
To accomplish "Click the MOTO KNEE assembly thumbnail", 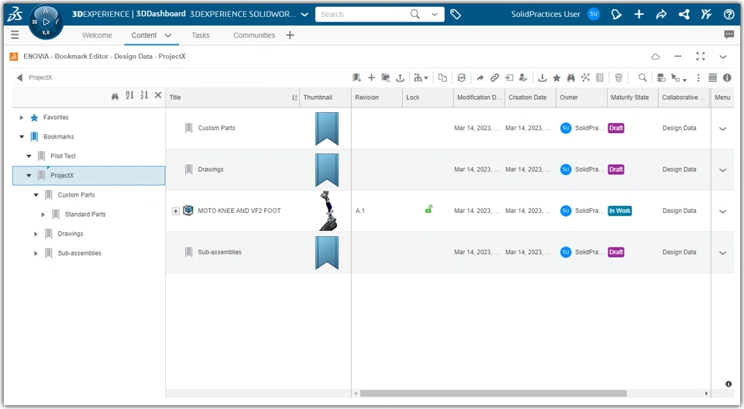I will click(328, 211).
